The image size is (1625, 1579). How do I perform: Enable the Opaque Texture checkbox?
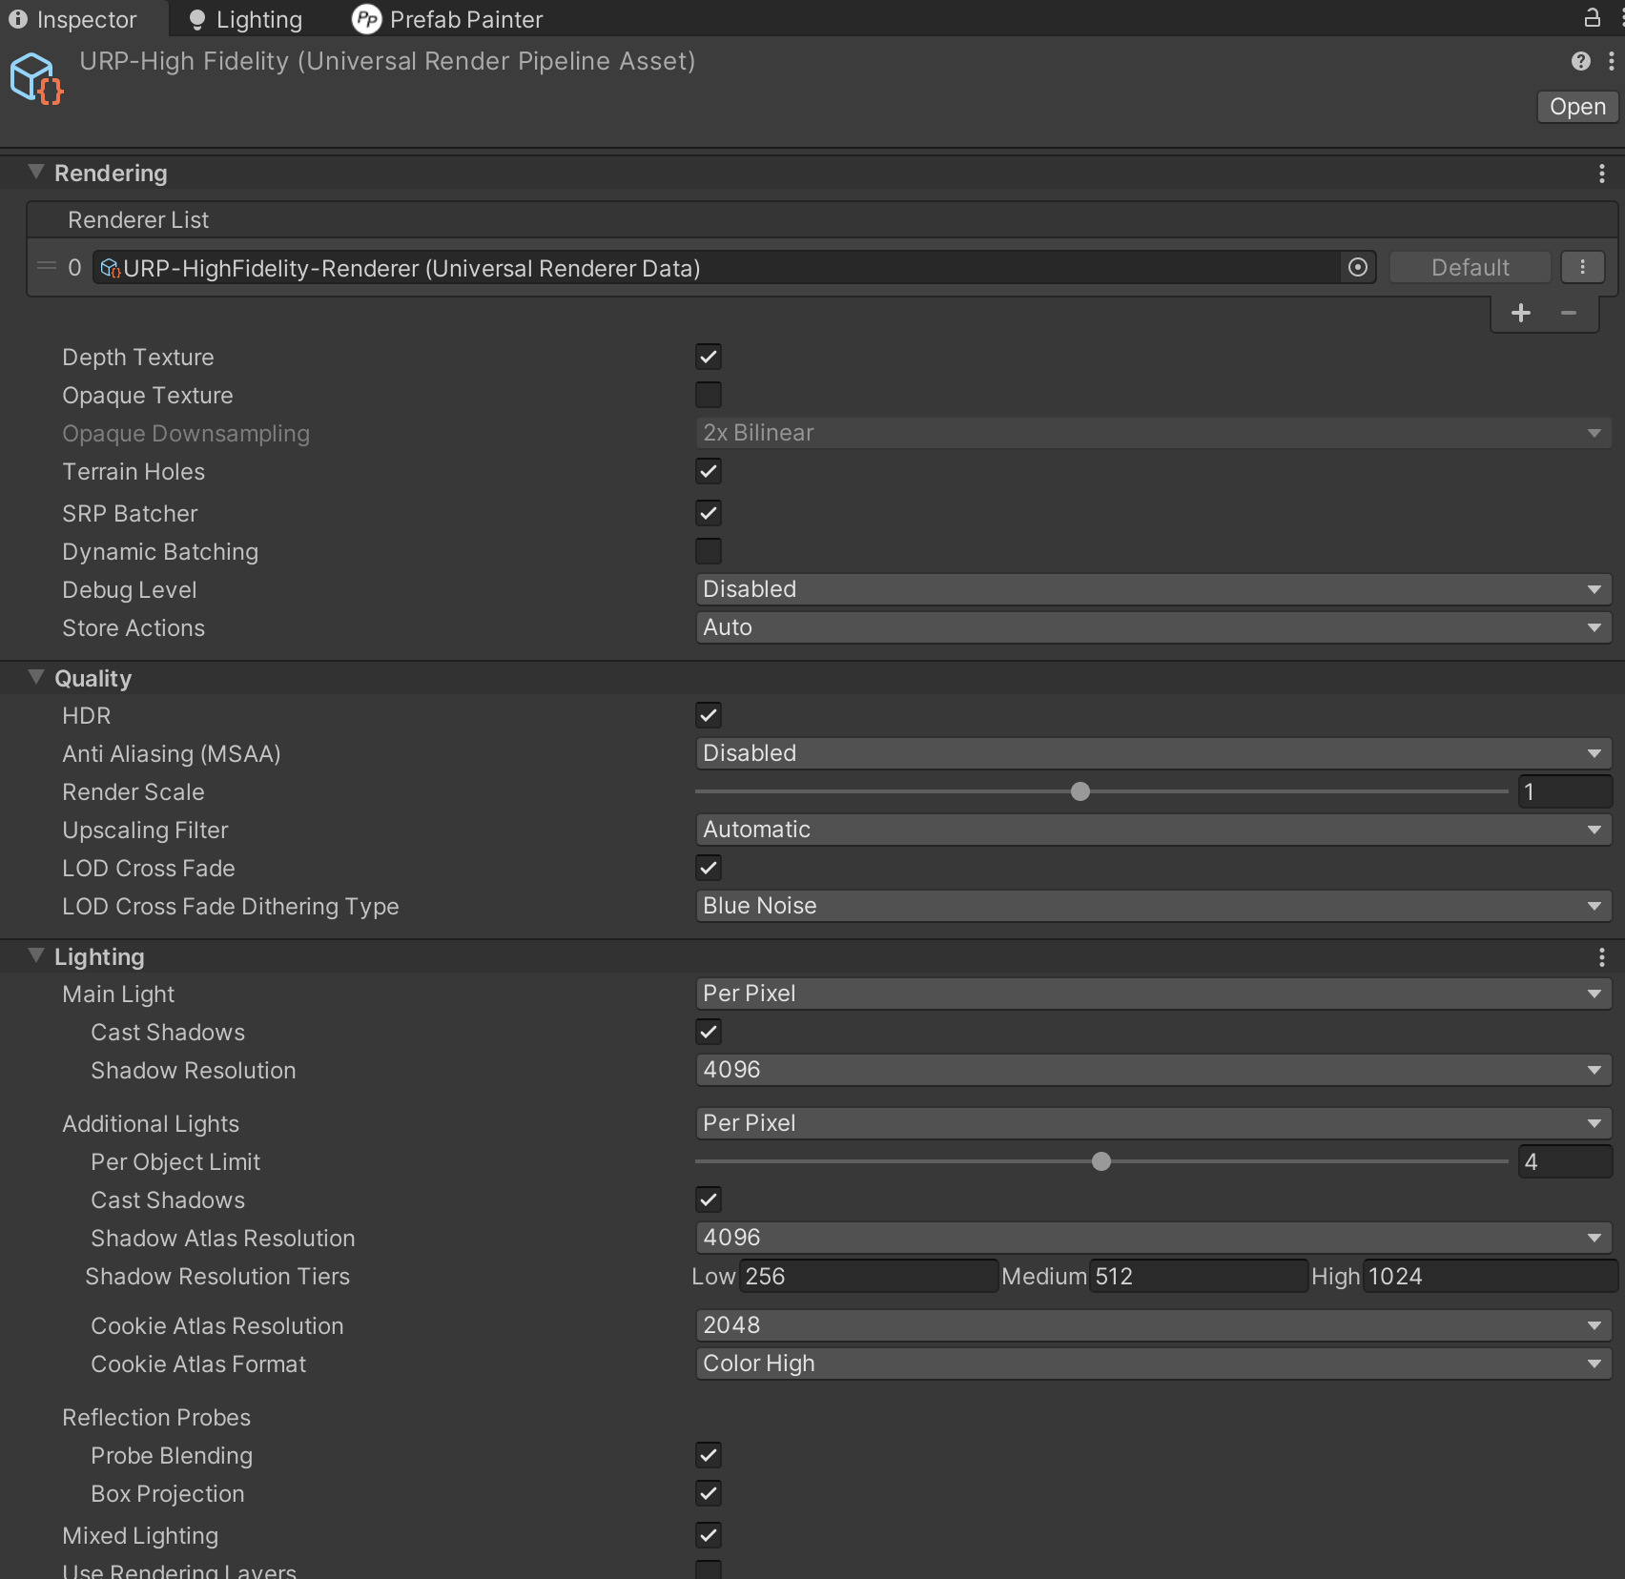709,395
